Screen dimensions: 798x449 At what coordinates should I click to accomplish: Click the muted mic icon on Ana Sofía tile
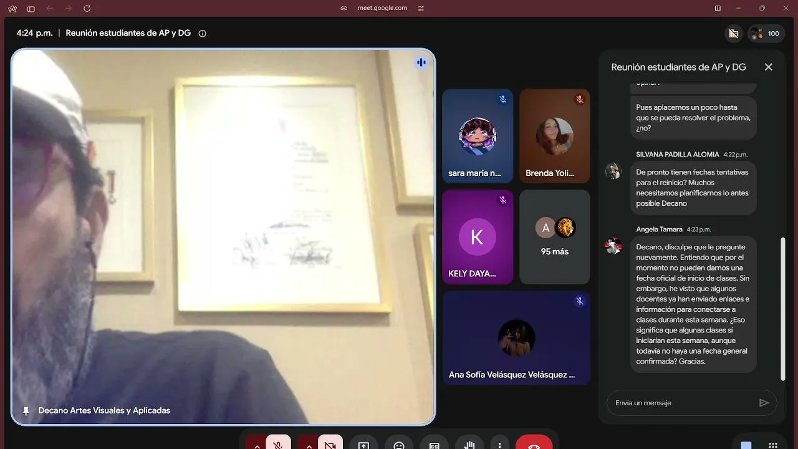click(x=580, y=301)
